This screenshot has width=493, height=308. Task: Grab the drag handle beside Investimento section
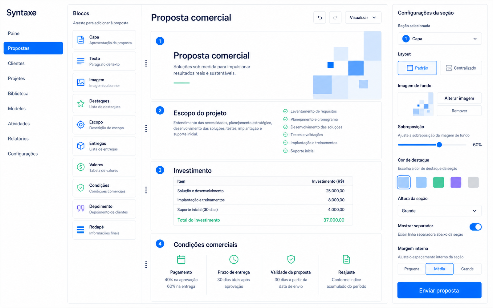tap(146, 190)
